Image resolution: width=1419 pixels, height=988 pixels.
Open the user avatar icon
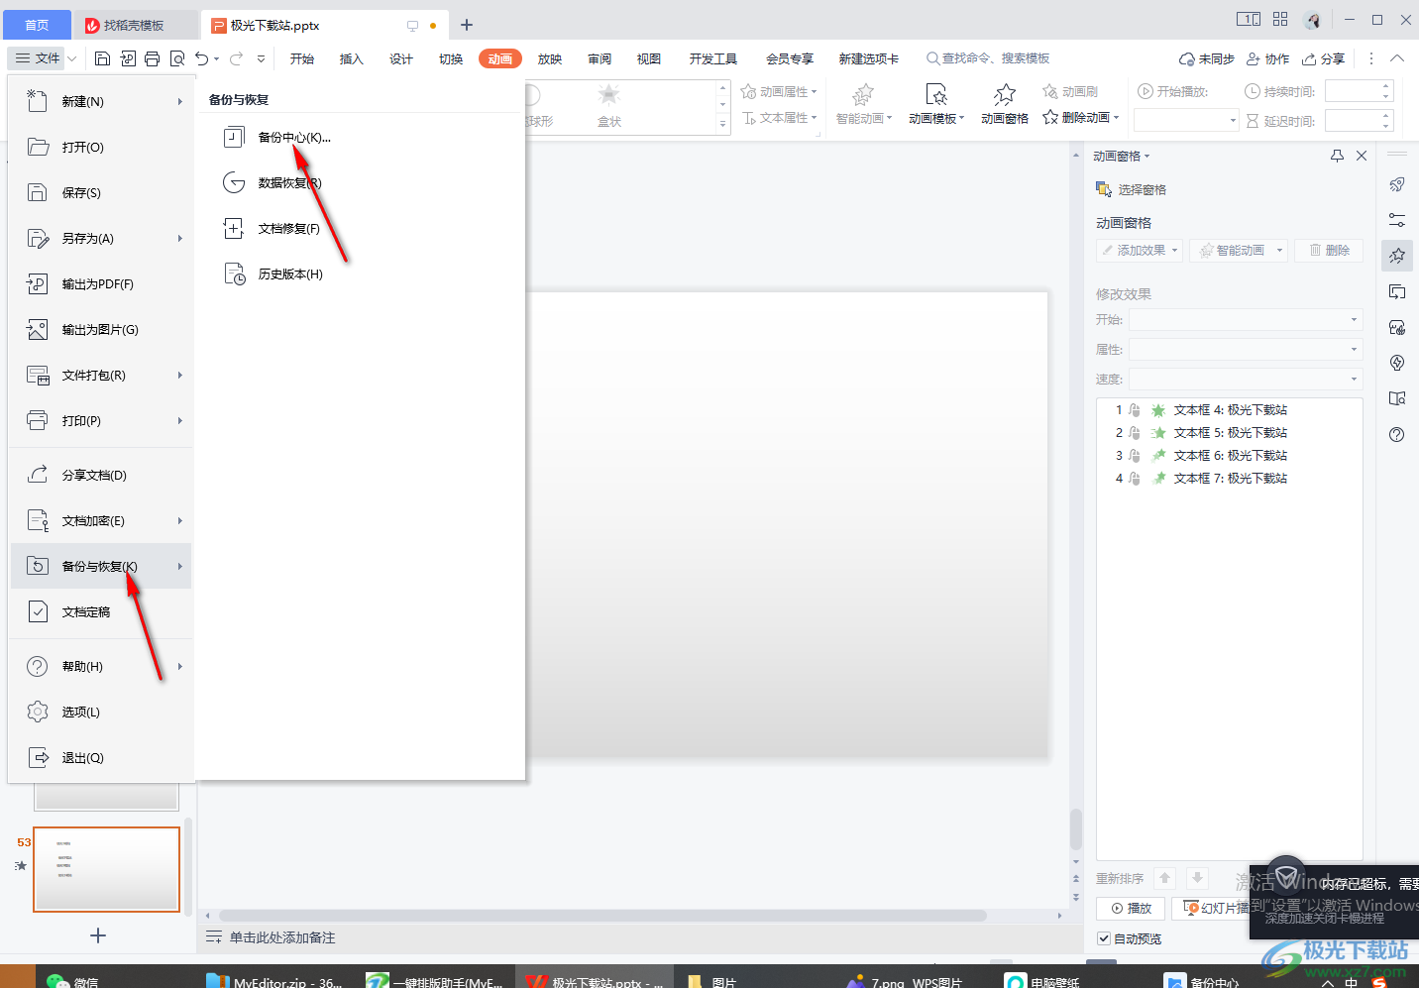pos(1313,20)
